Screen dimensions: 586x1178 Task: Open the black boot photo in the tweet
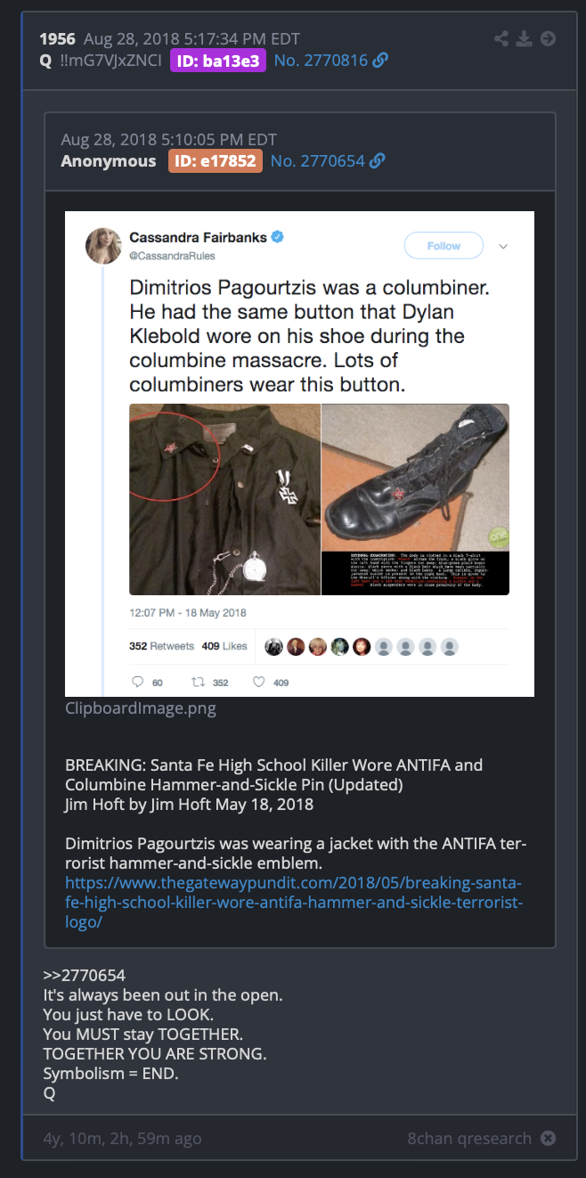coord(415,499)
